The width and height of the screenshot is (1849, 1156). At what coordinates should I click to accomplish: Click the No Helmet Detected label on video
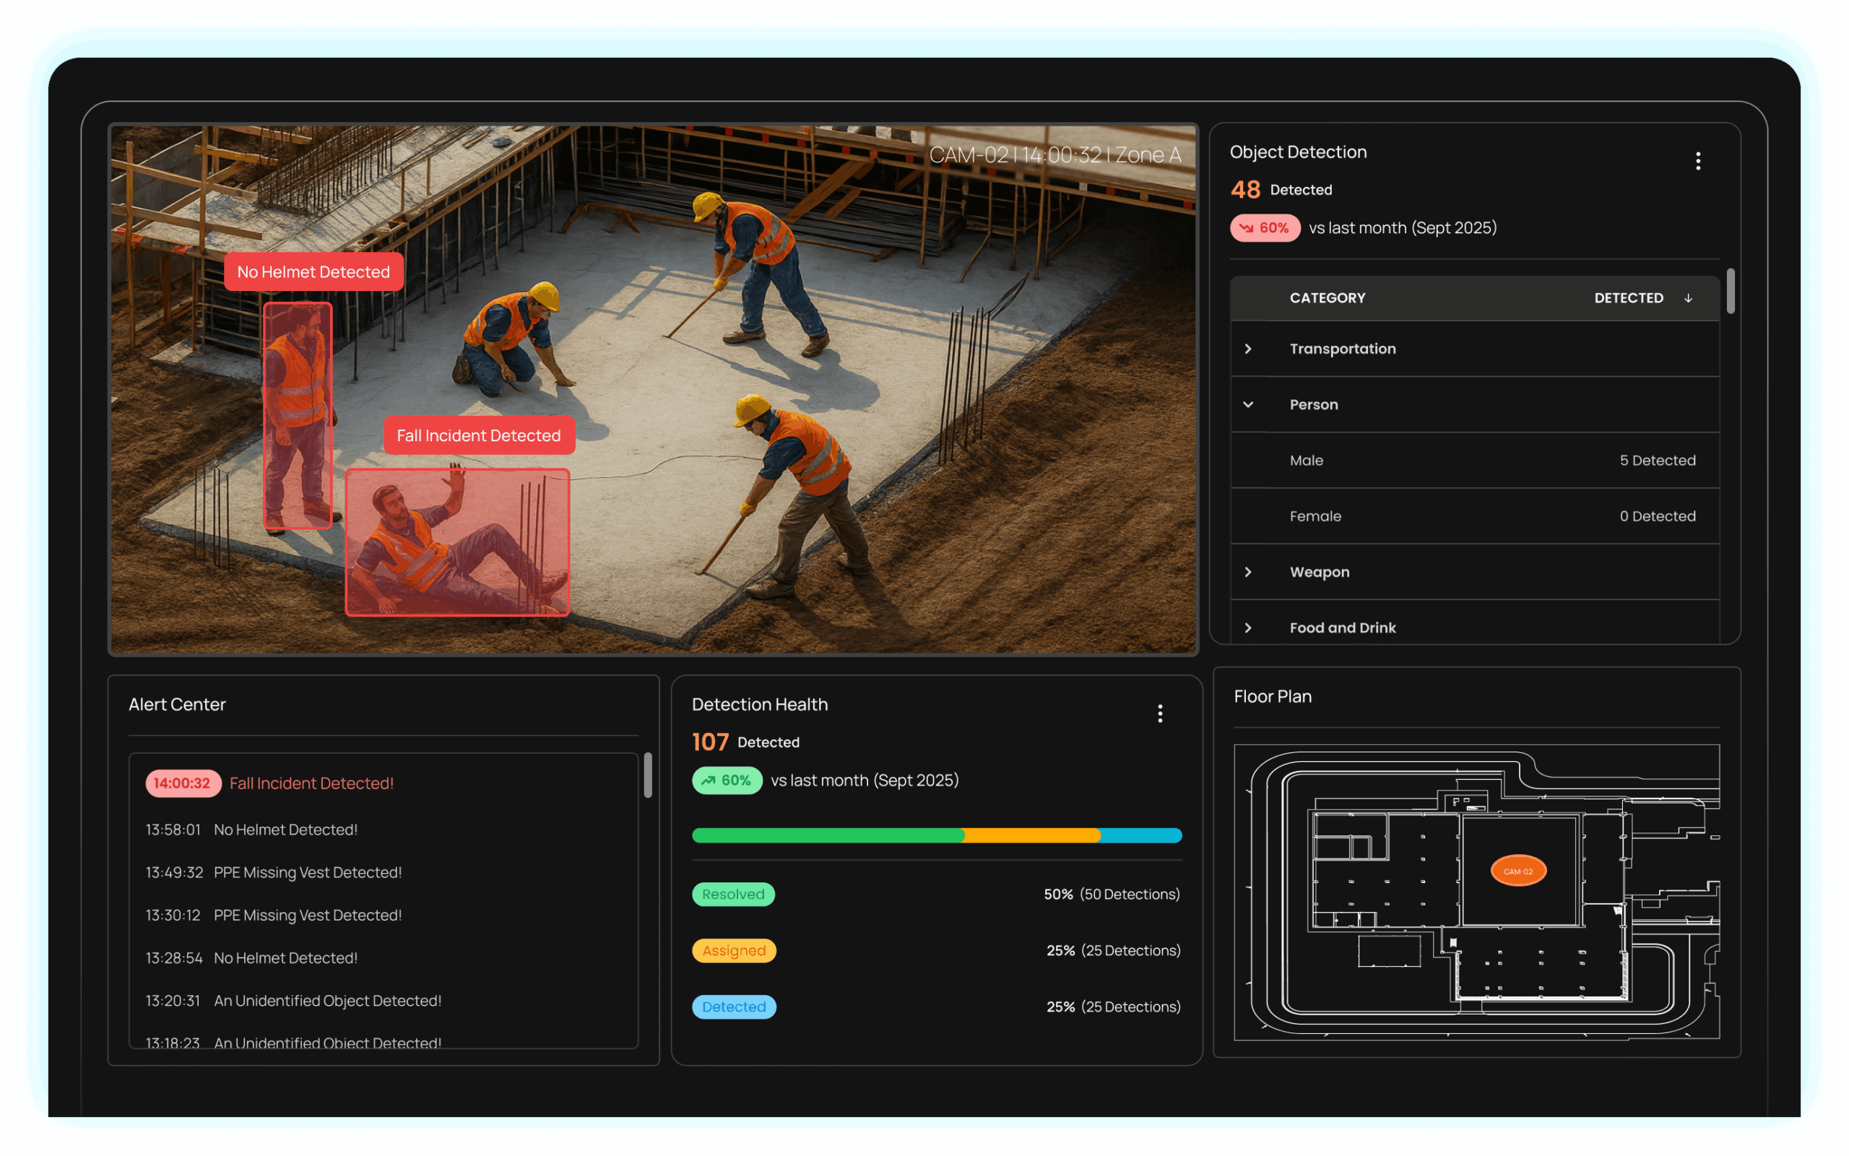313,272
